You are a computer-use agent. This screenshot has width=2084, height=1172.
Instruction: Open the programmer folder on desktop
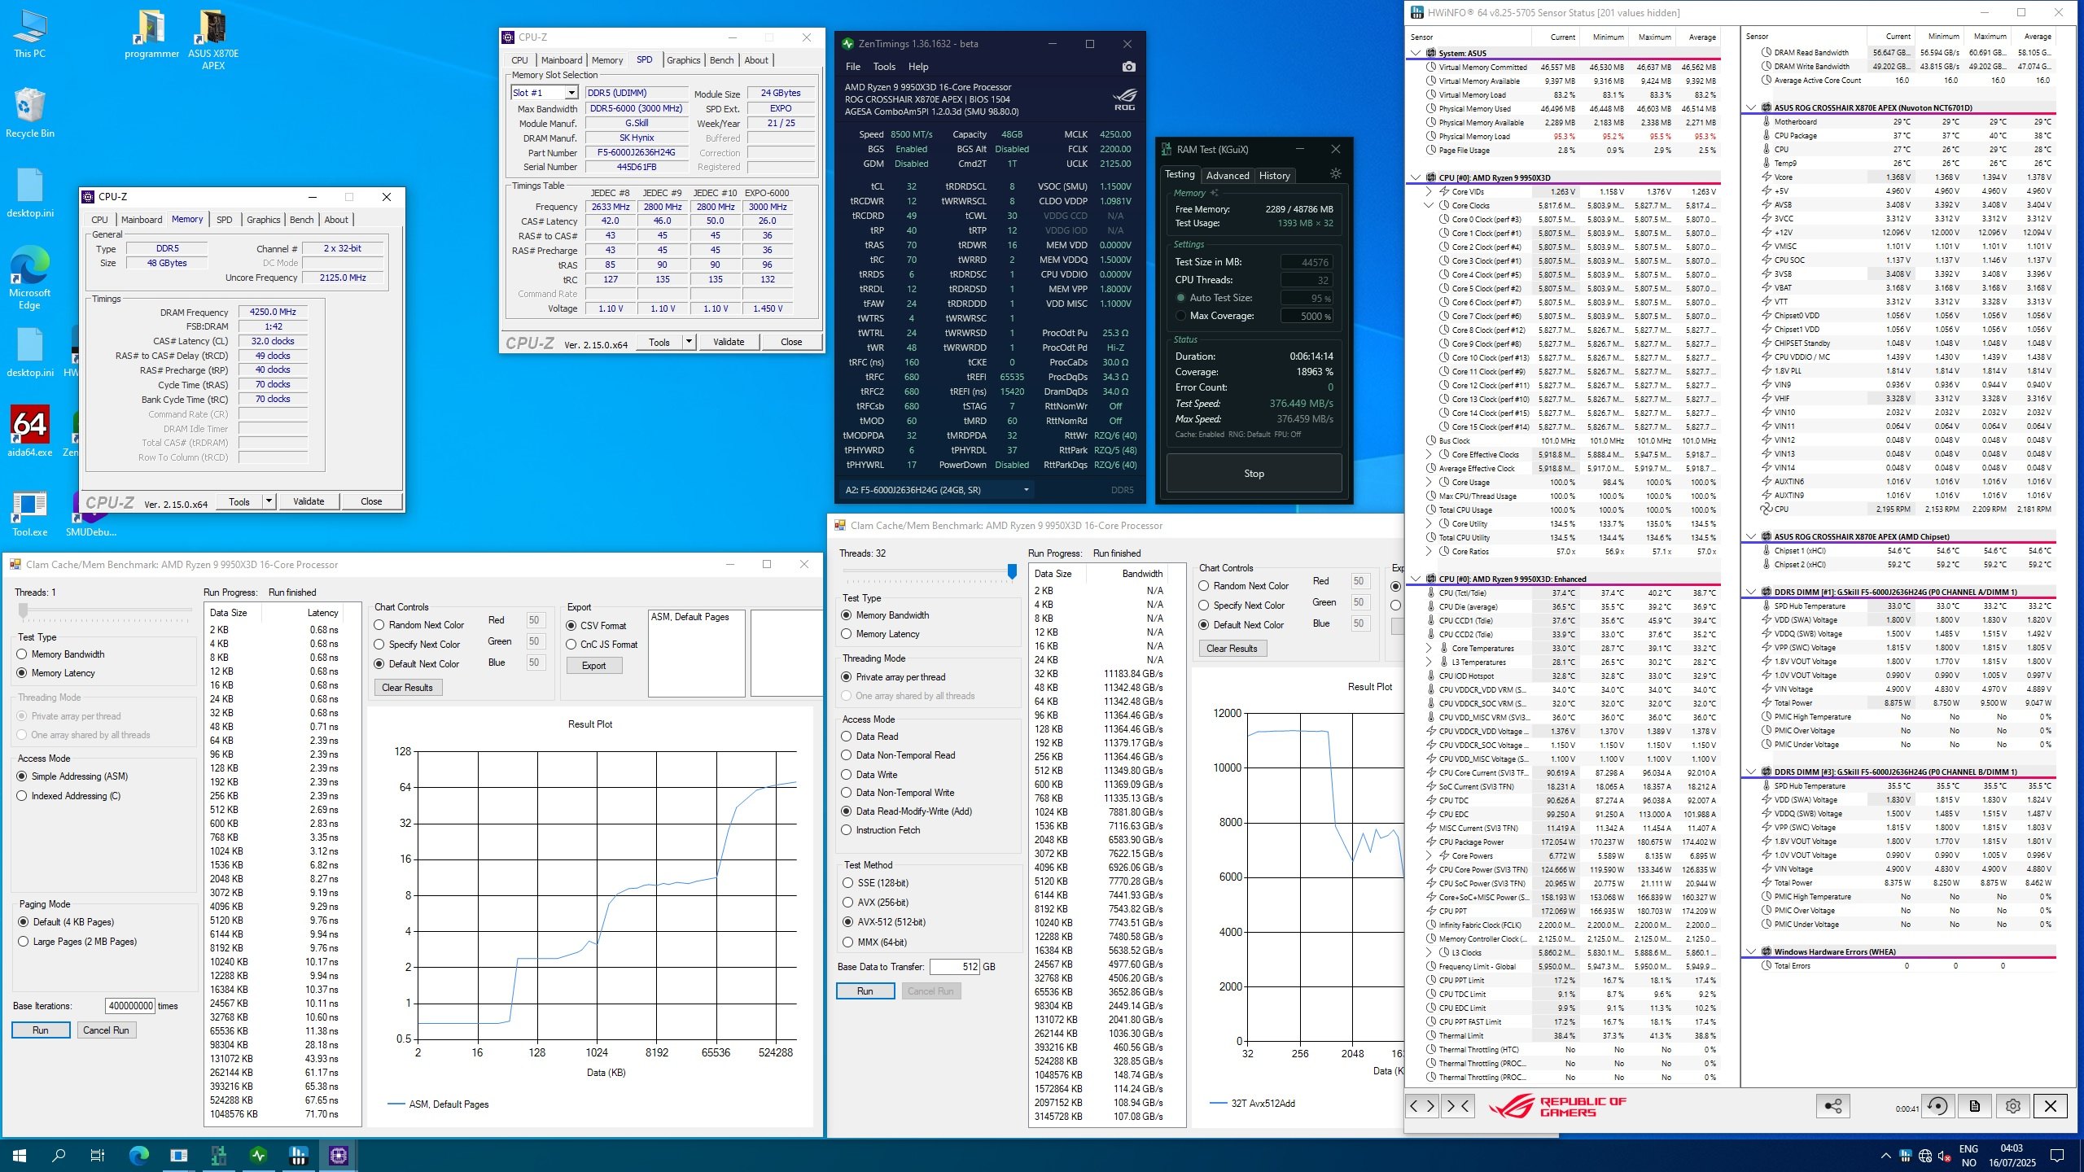151,34
